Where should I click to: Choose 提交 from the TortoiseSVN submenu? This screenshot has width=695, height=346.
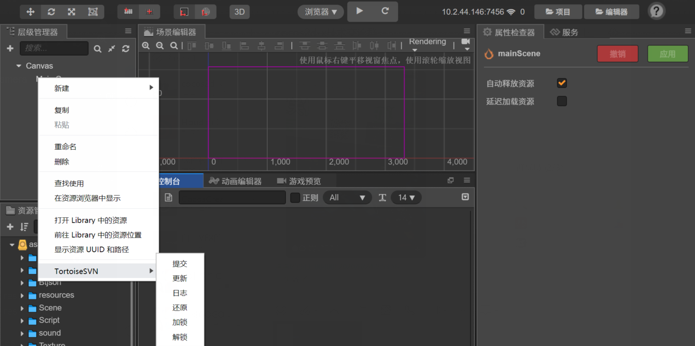(x=180, y=264)
